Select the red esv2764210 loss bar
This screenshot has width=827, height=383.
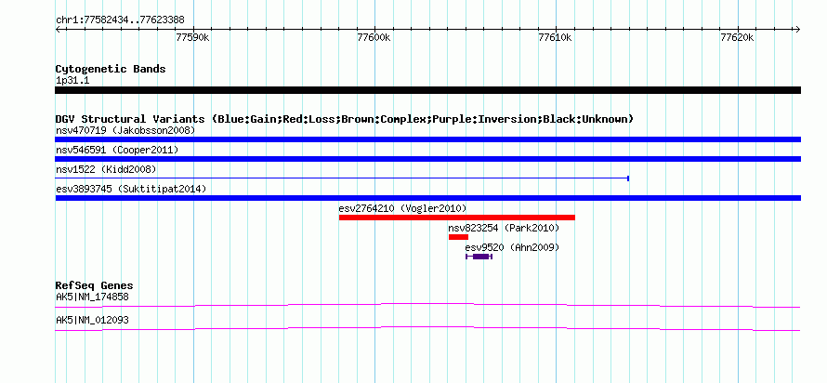point(457,218)
